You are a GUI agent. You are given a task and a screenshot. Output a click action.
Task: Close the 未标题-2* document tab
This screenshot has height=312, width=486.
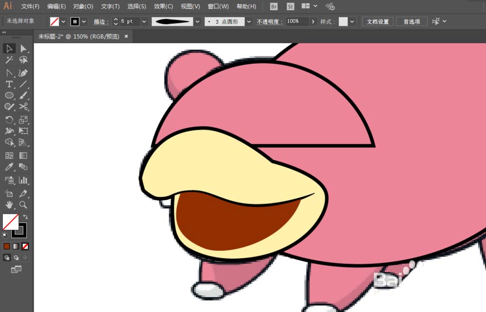coord(126,36)
